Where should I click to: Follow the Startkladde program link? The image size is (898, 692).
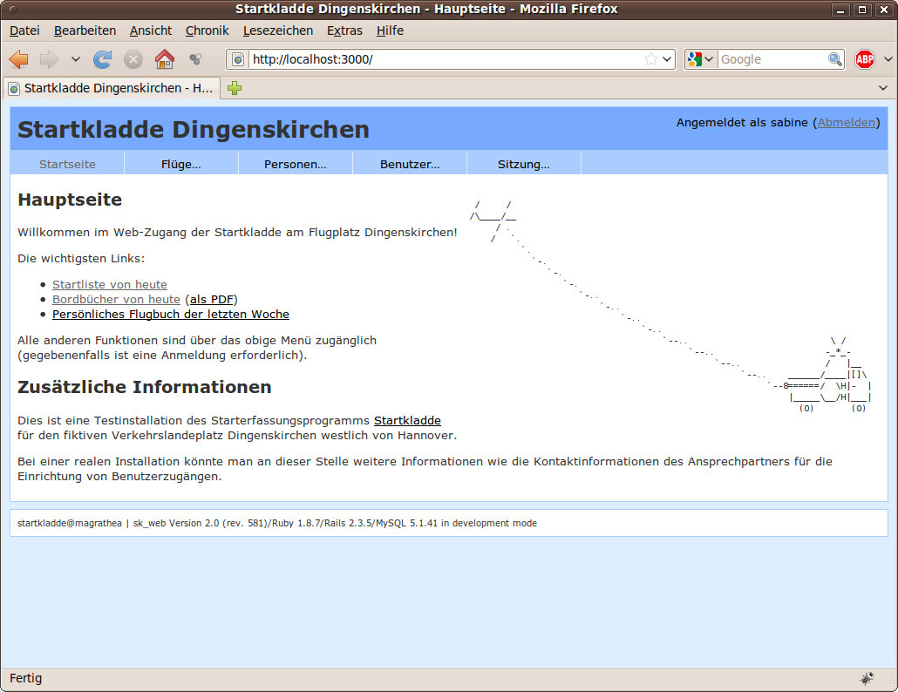pos(407,421)
